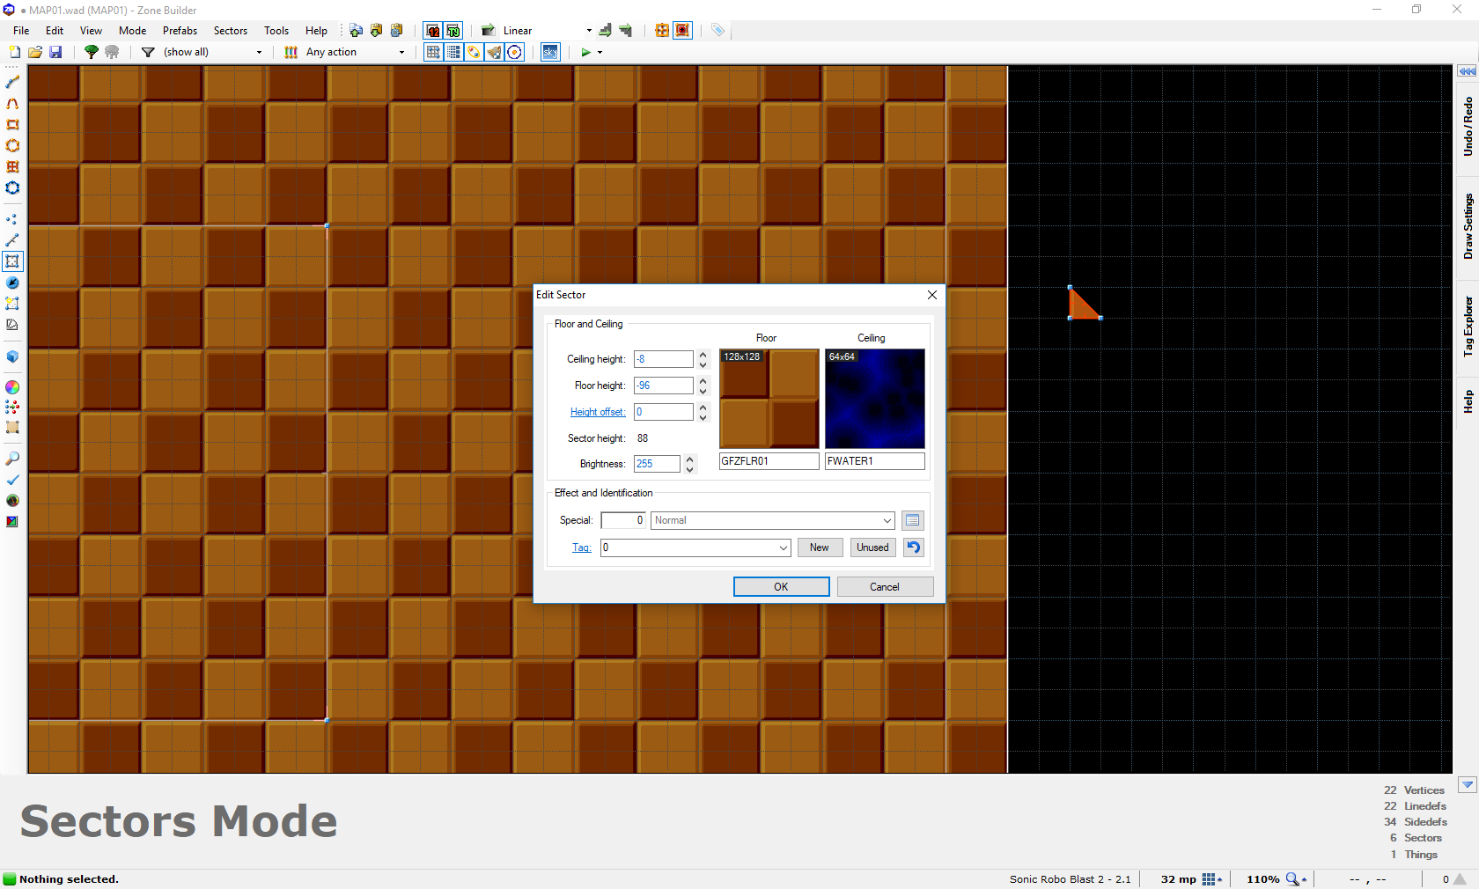Select the Draw Curve tool
The height and width of the screenshot is (889, 1479).
pos(12,103)
